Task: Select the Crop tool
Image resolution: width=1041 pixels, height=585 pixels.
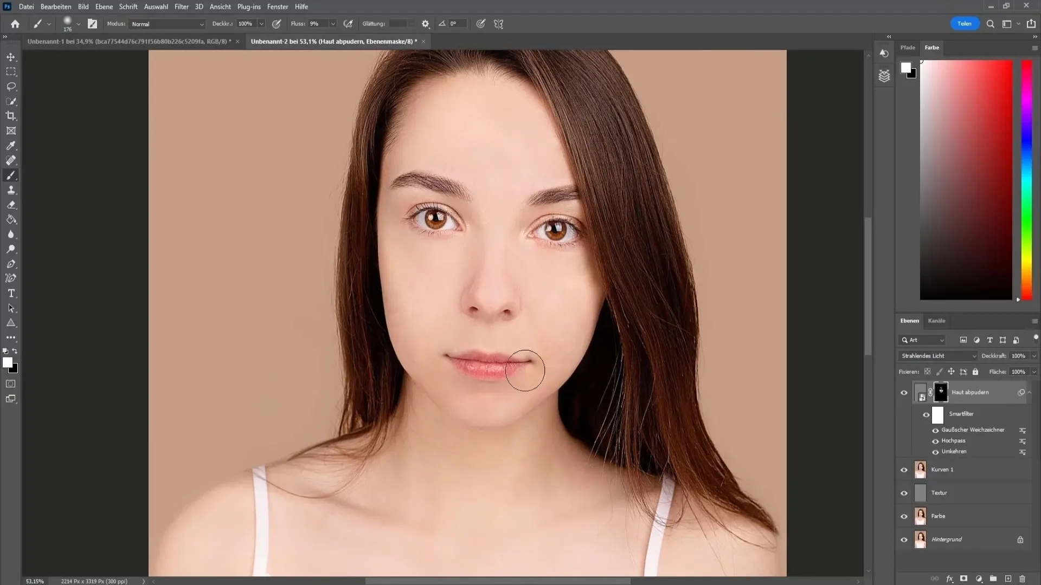Action: coord(11,116)
